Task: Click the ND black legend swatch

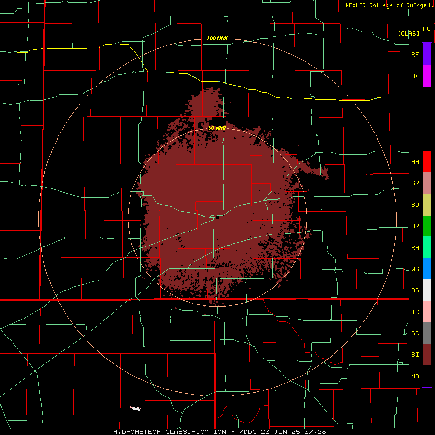Action: (427, 376)
